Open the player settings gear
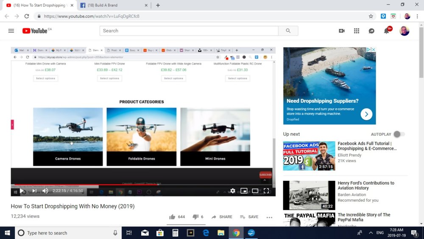424x239 pixels. coord(232,191)
